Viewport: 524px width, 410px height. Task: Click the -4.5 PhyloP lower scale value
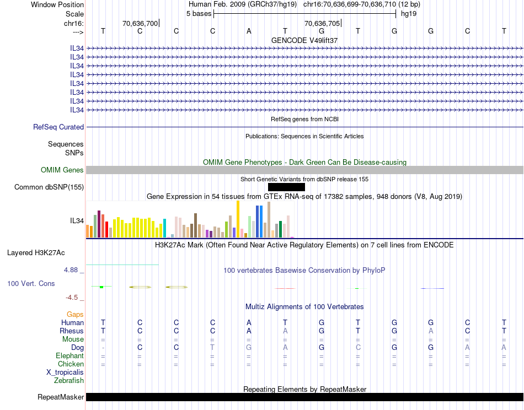[72, 298]
